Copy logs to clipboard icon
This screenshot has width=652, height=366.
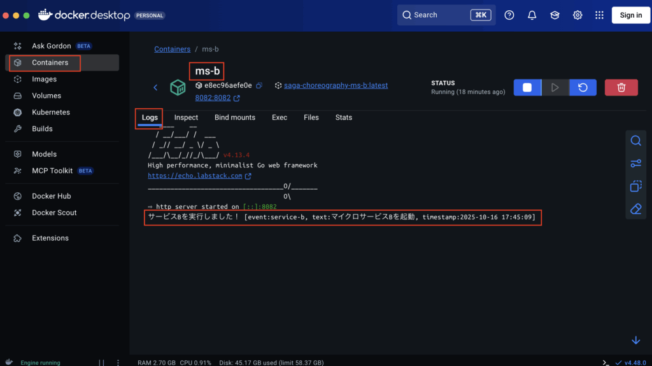(635, 187)
